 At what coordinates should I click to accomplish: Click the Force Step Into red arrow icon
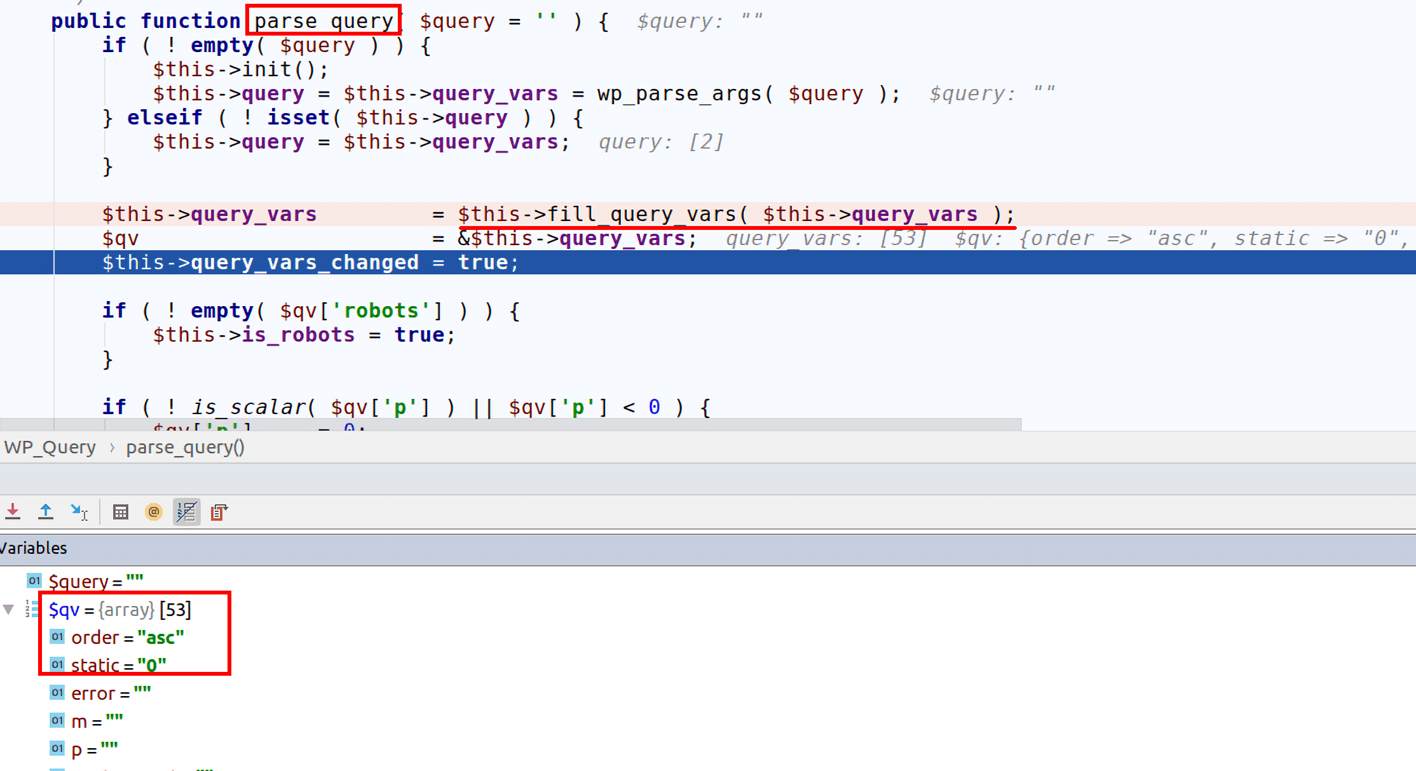13,511
